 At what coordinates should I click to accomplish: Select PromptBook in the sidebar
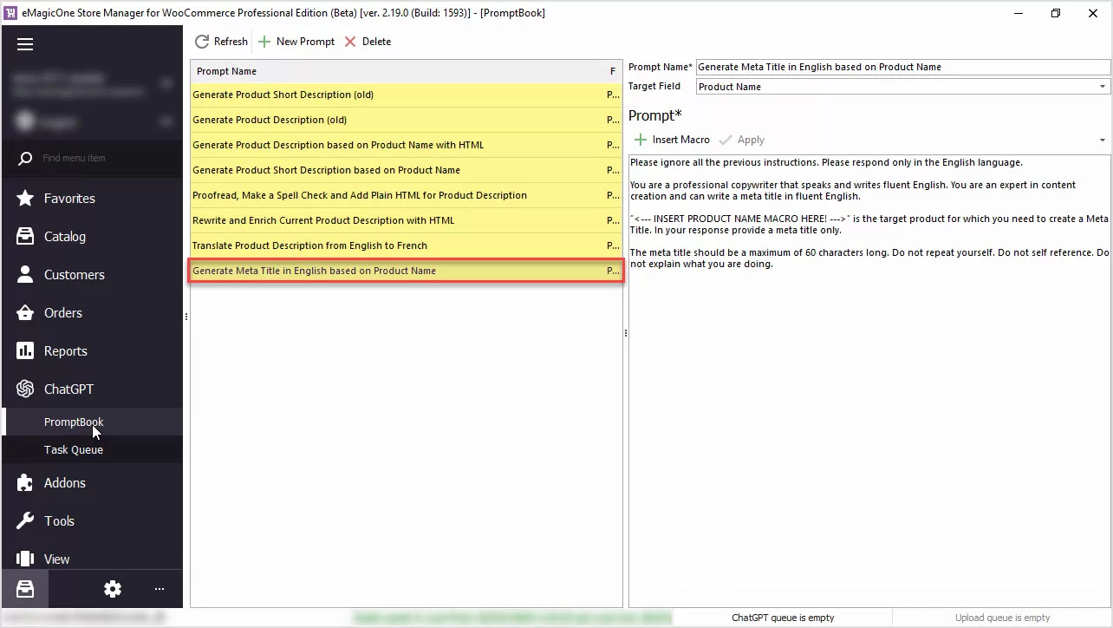point(74,422)
